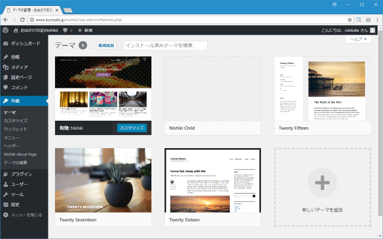Open the Nishiki theme screenshot
This screenshot has width=383, height=239.
coord(103,88)
